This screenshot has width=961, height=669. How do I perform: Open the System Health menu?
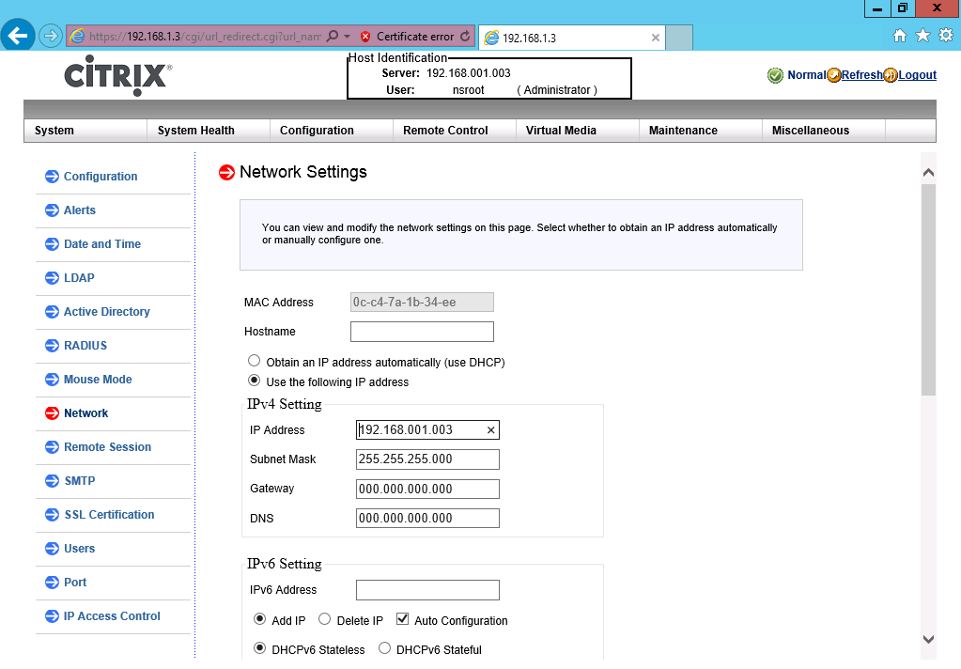point(209,131)
